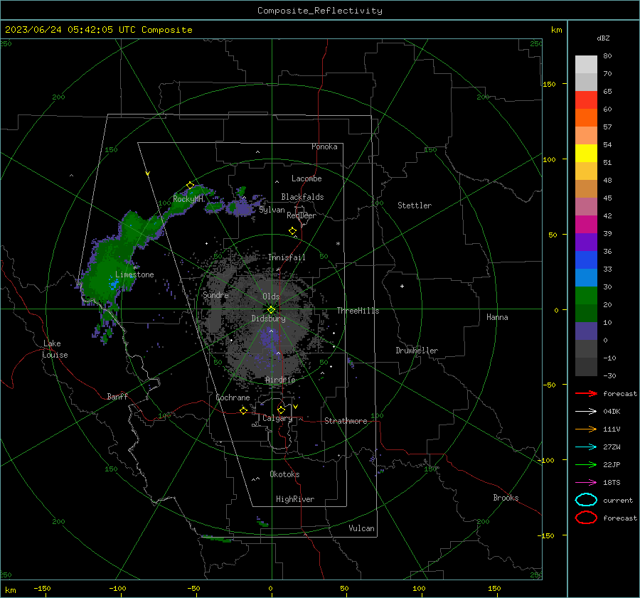Click the Stettler city label

(415, 205)
